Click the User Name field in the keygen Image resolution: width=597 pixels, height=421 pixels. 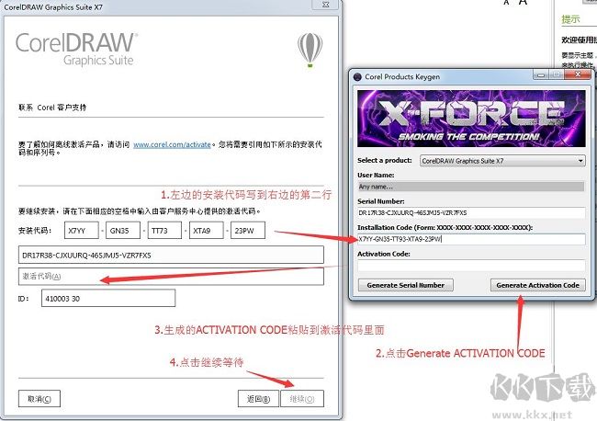(471, 187)
